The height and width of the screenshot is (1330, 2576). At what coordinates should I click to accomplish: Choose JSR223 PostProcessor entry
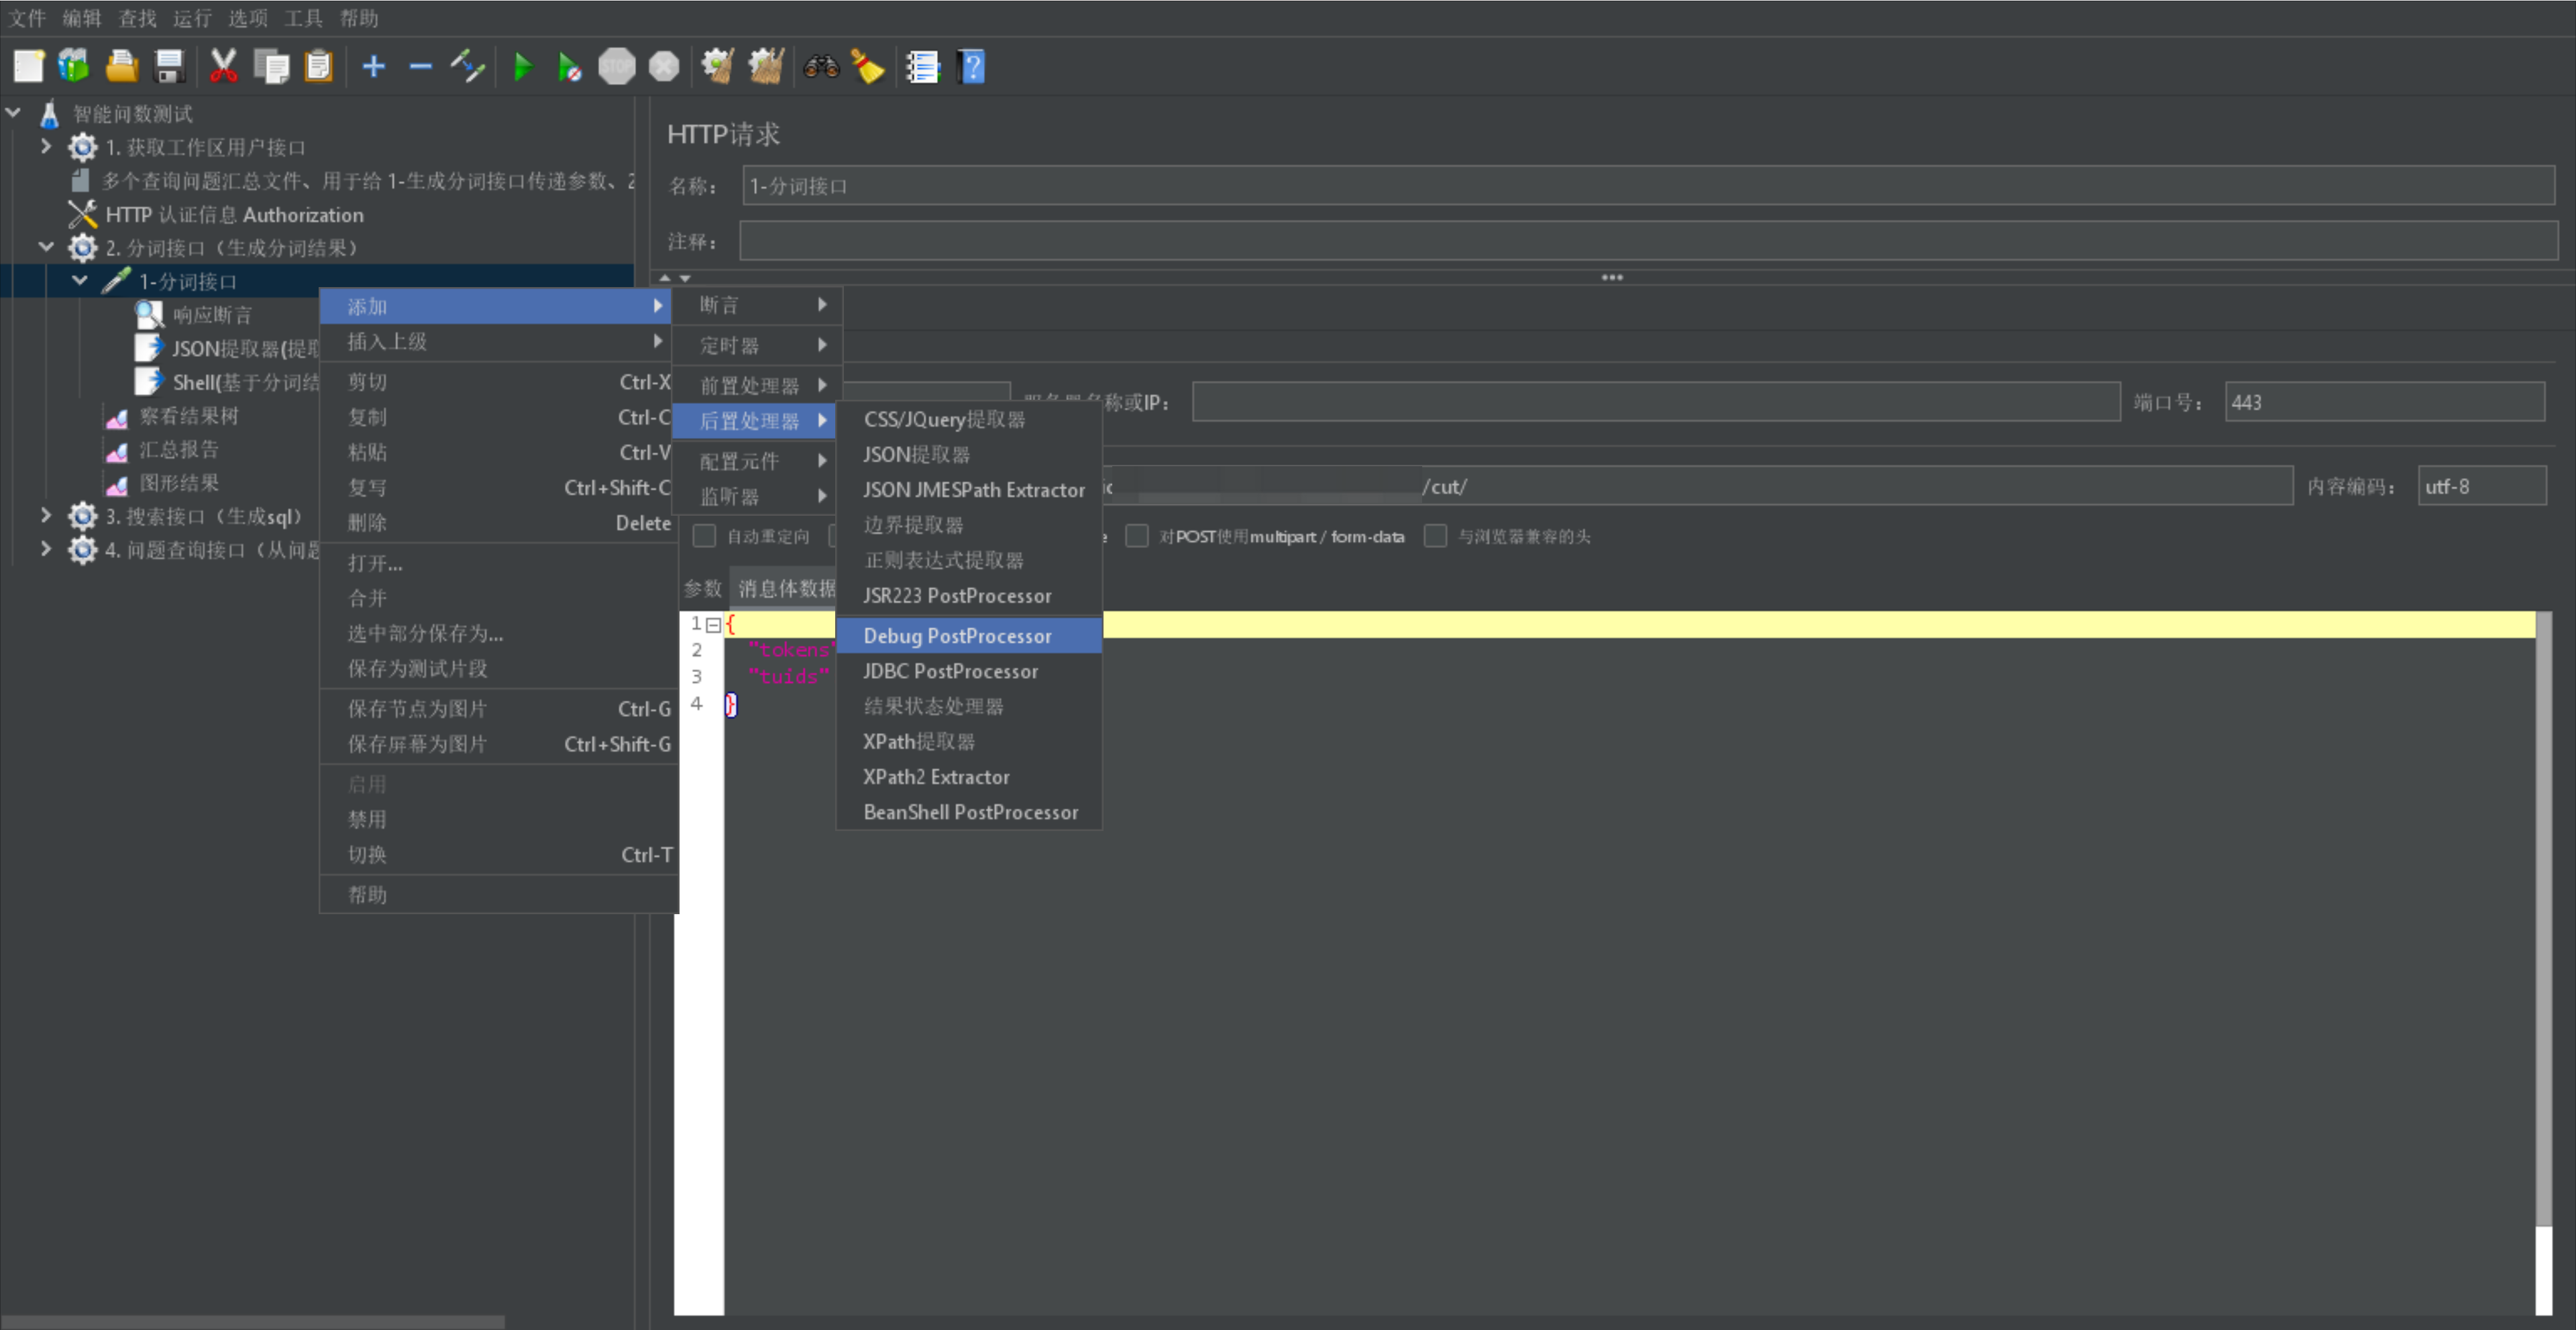(x=969, y=596)
